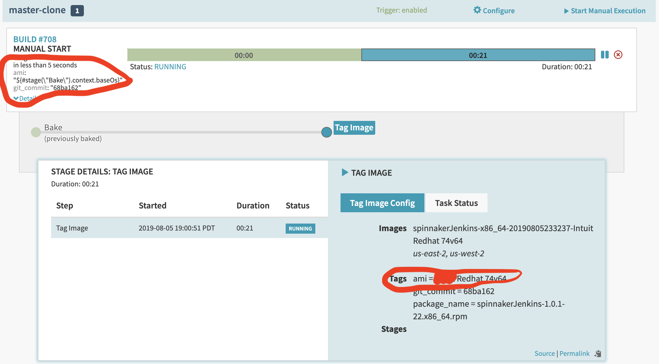Click the copy-permalink clipboard icon

click(598, 353)
